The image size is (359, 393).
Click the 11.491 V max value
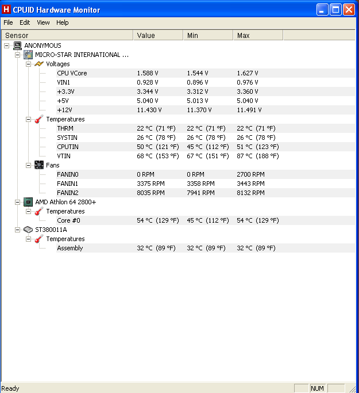(249, 110)
